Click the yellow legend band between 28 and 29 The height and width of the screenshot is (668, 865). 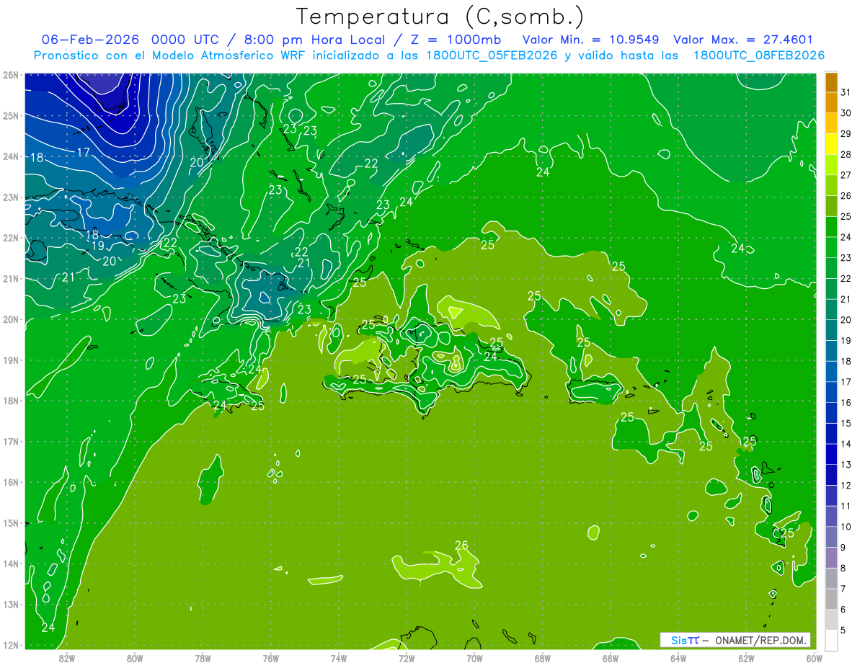click(831, 144)
